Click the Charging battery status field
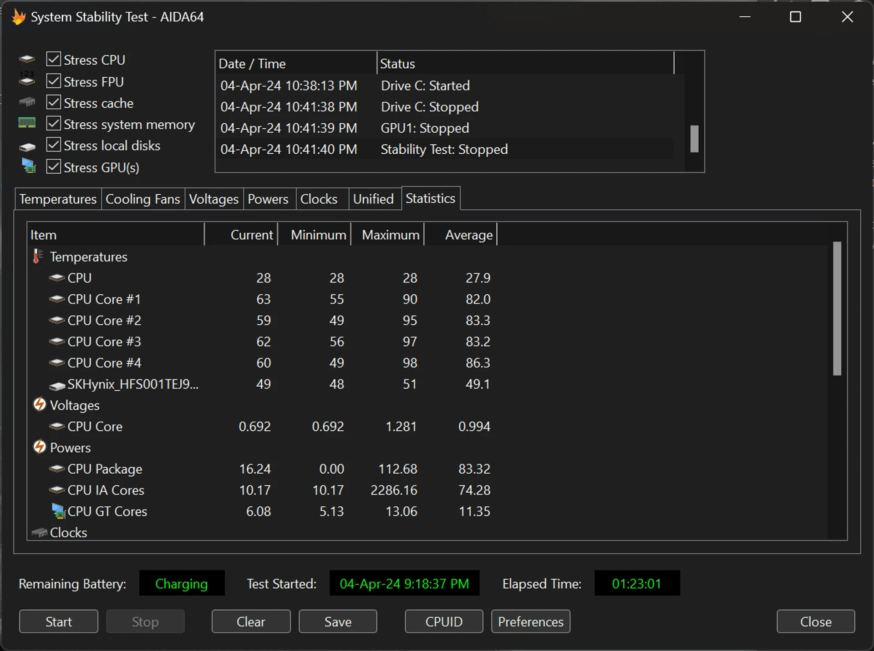Screen dimensions: 874x651 pyautogui.click(x=182, y=583)
